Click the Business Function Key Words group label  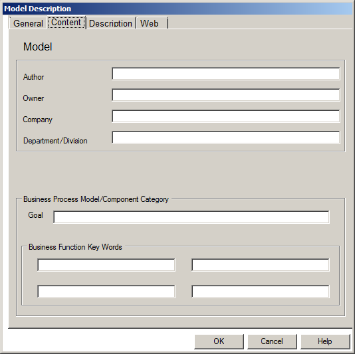(75, 247)
